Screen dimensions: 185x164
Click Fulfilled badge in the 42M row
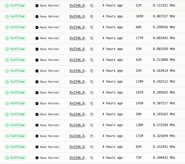tap(16, 60)
